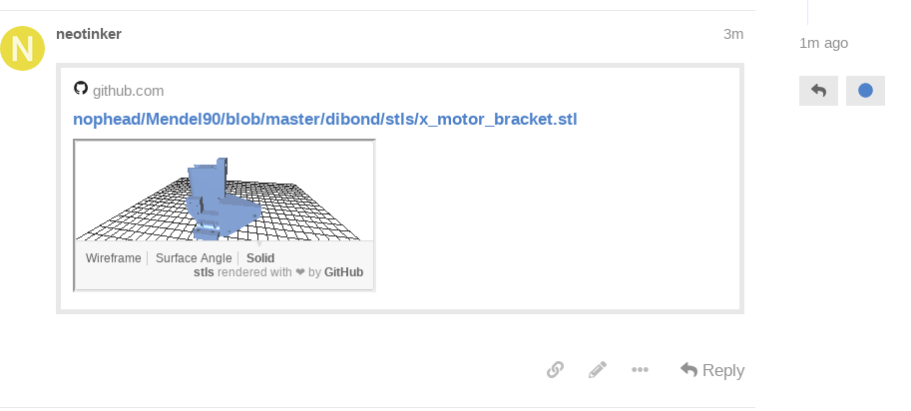Image resolution: width=911 pixels, height=411 pixels.
Task: Jump to the 1m ago timeline marker
Action: click(x=823, y=43)
